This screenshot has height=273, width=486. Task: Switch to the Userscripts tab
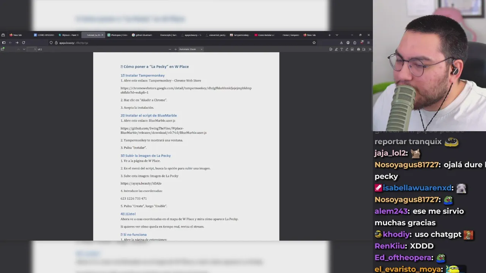click(167, 35)
